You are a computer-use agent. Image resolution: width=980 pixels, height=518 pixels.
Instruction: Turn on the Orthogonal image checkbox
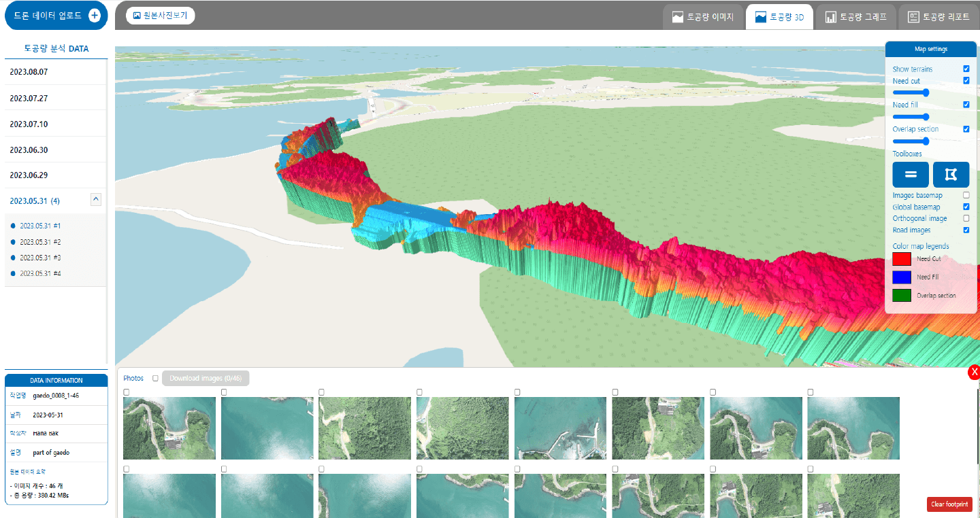(x=966, y=219)
